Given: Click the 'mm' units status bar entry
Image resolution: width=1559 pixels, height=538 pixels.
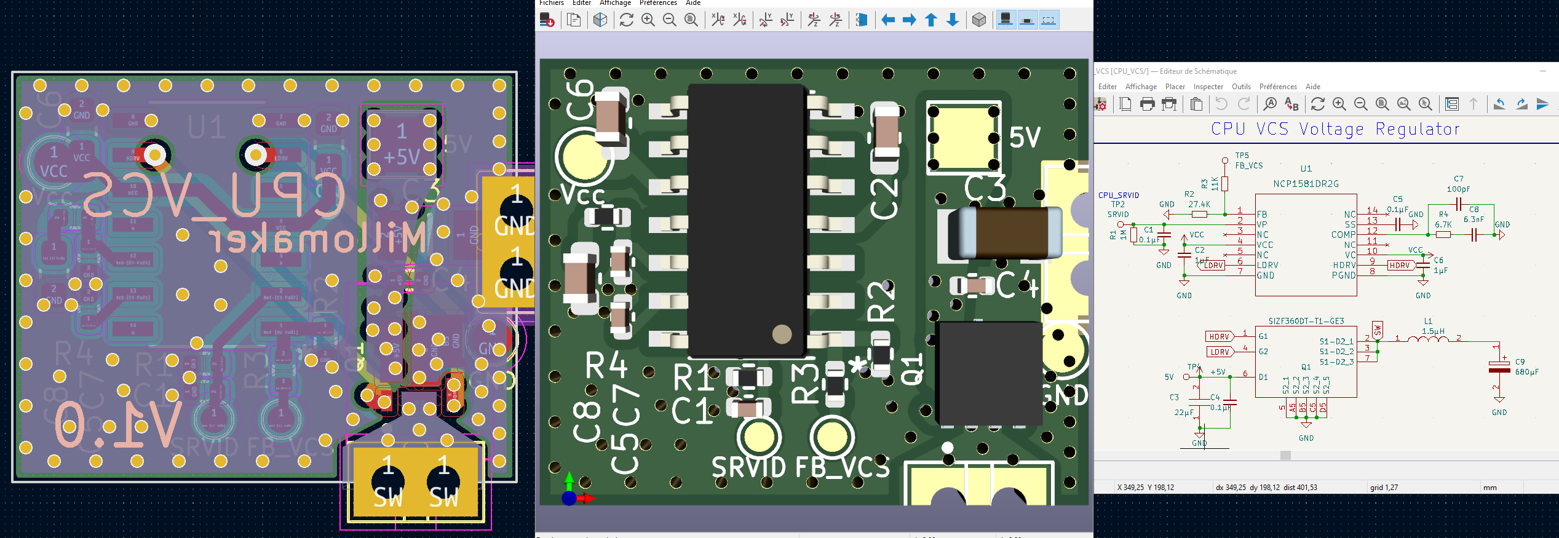Looking at the screenshot, I should (x=1490, y=488).
